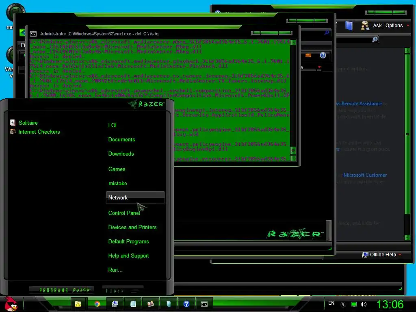The width and height of the screenshot is (416, 312).
Task: Open the Help question mark taskbar icon
Action: click(186, 304)
